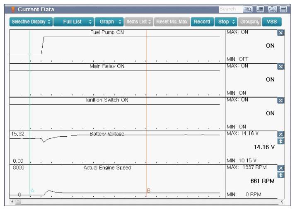295x210 pixels.
Task: Click the Main Relay ON graph title
Action: pos(107,66)
